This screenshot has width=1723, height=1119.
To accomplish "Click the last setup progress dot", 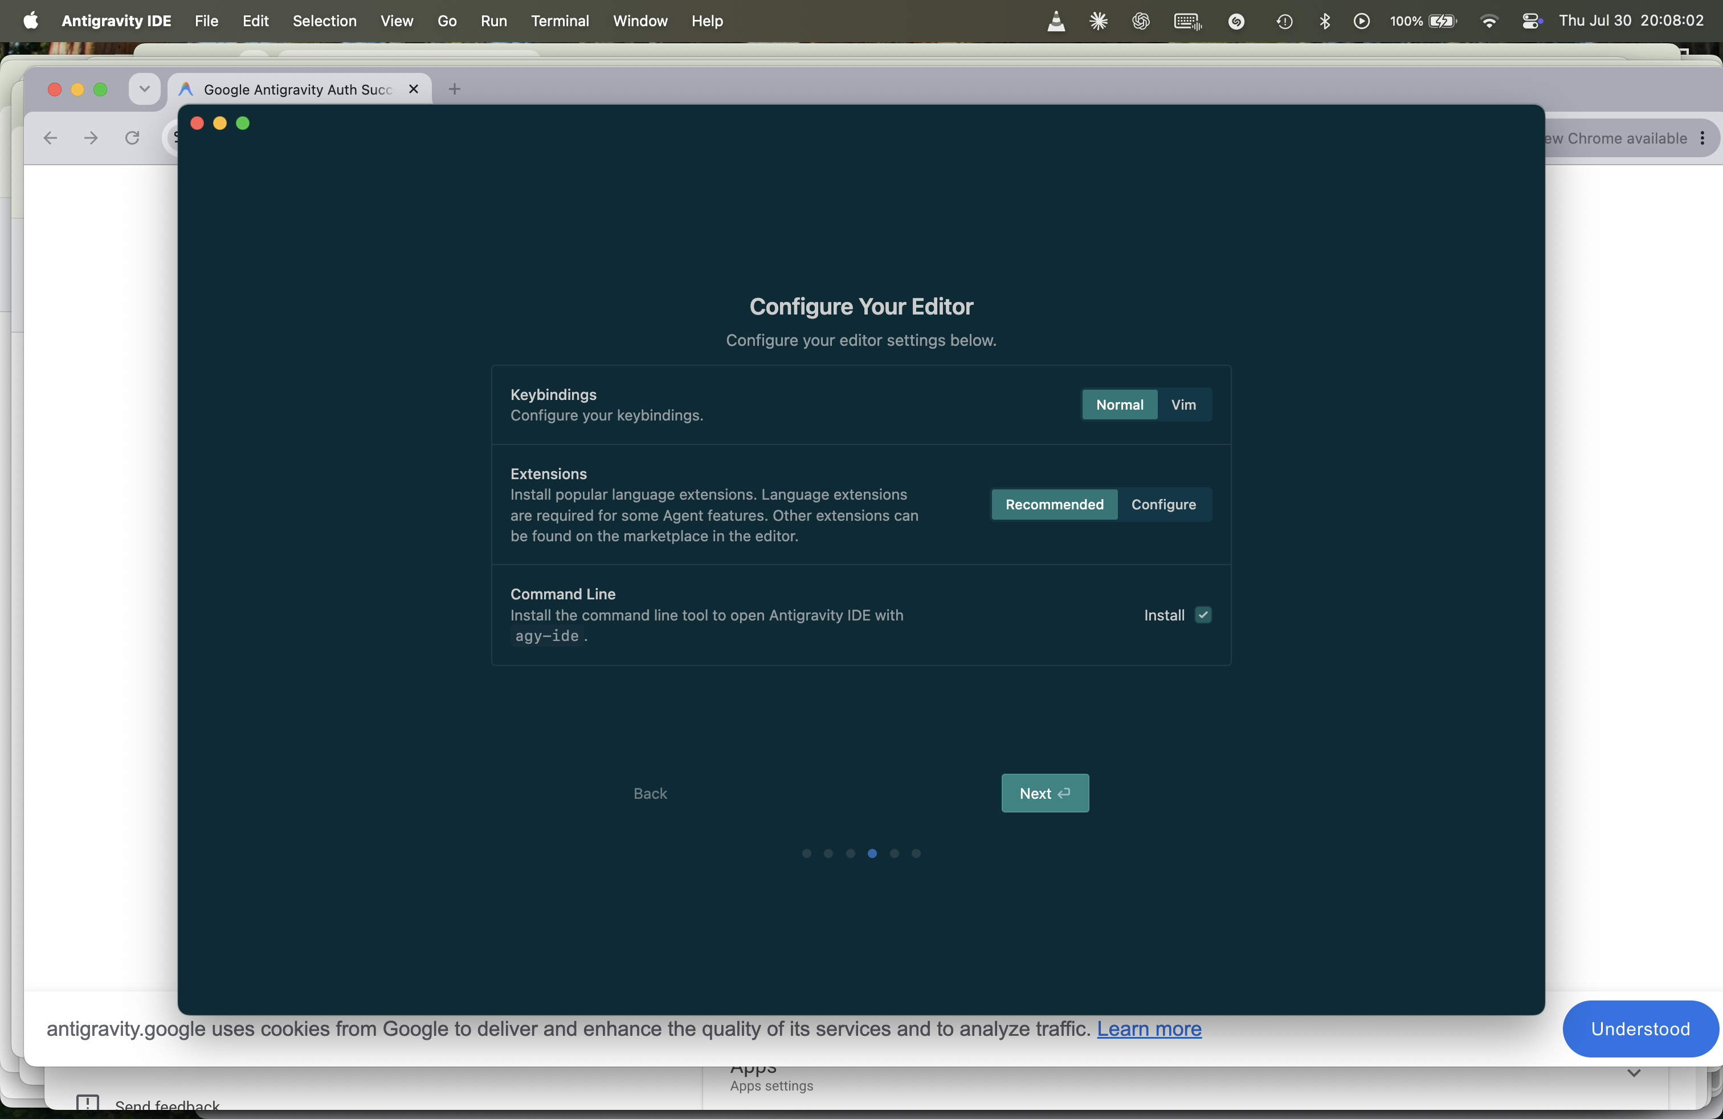I will [x=916, y=853].
